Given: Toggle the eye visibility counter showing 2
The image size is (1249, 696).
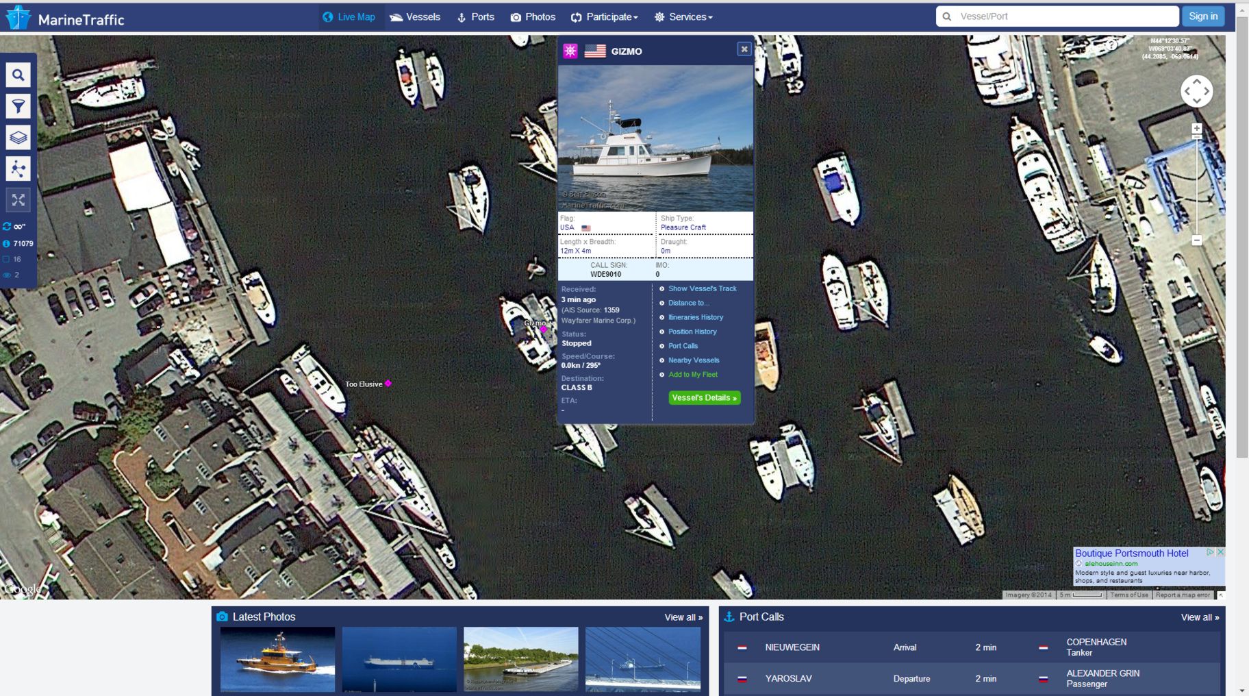Looking at the screenshot, I should point(7,275).
